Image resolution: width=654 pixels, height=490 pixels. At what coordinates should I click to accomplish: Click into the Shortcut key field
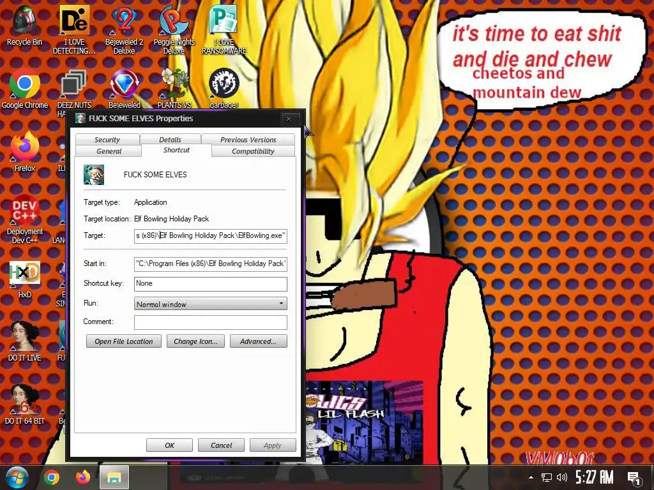[211, 283]
